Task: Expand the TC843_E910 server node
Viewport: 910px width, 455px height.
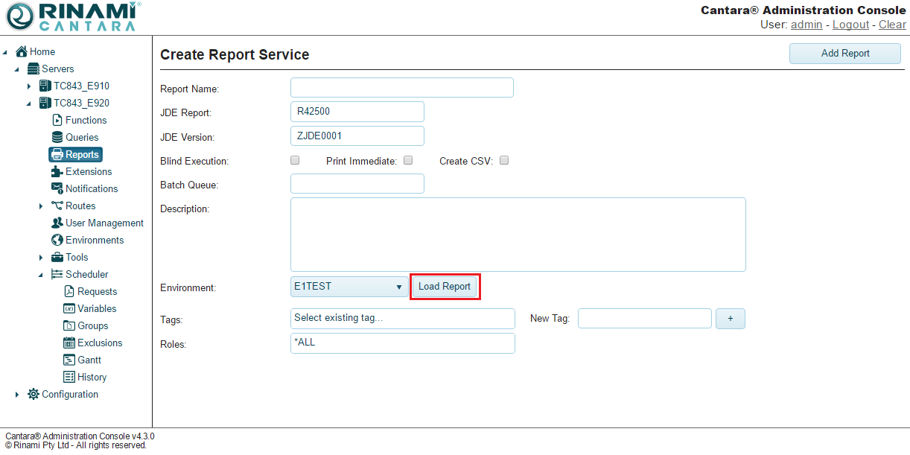Action: pyautogui.click(x=29, y=86)
